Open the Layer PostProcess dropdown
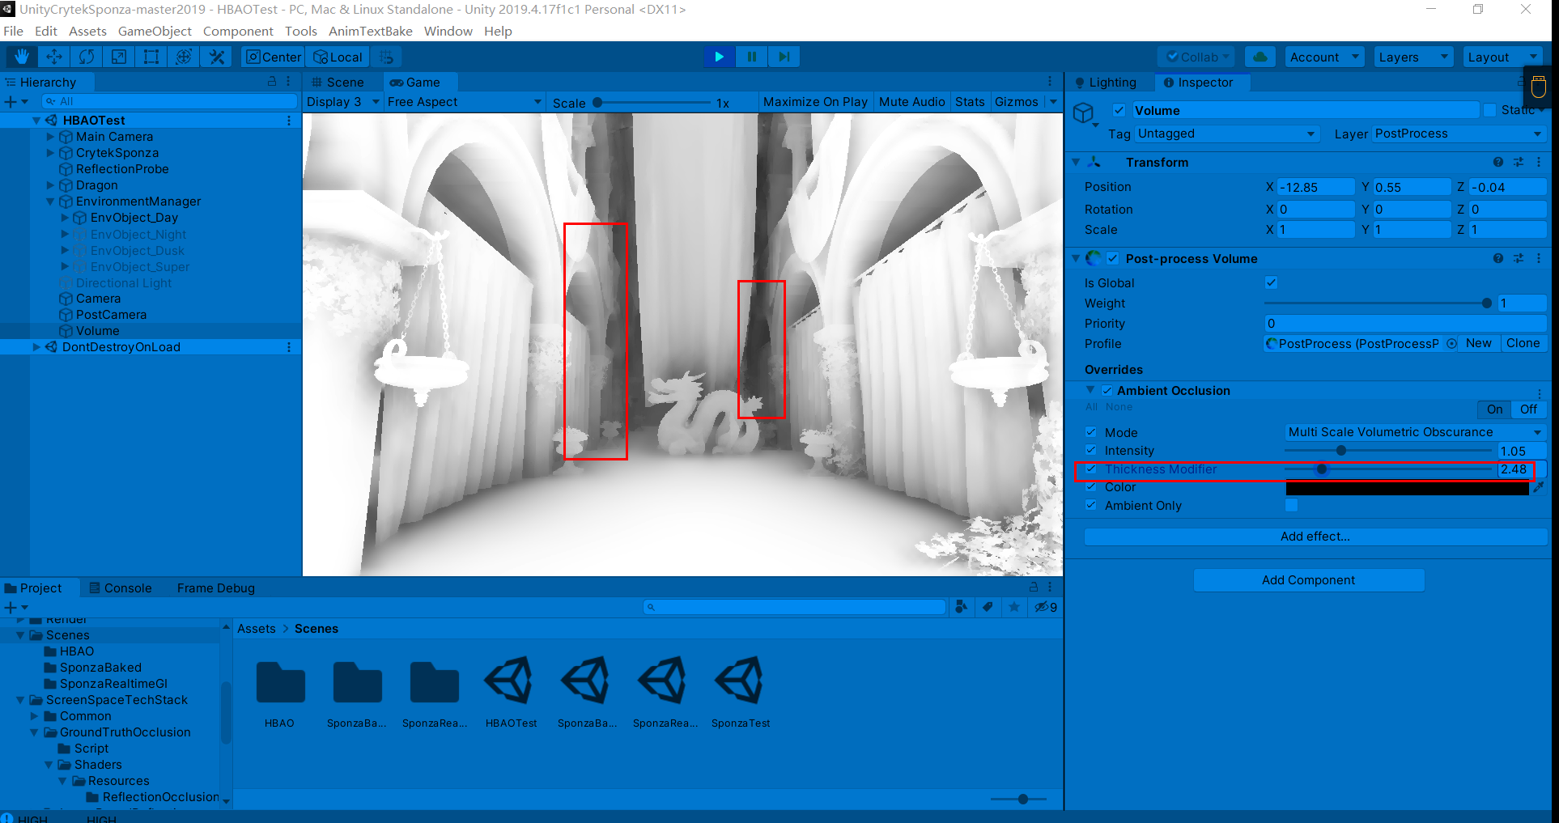Screen dimensions: 1559x823 [1459, 134]
